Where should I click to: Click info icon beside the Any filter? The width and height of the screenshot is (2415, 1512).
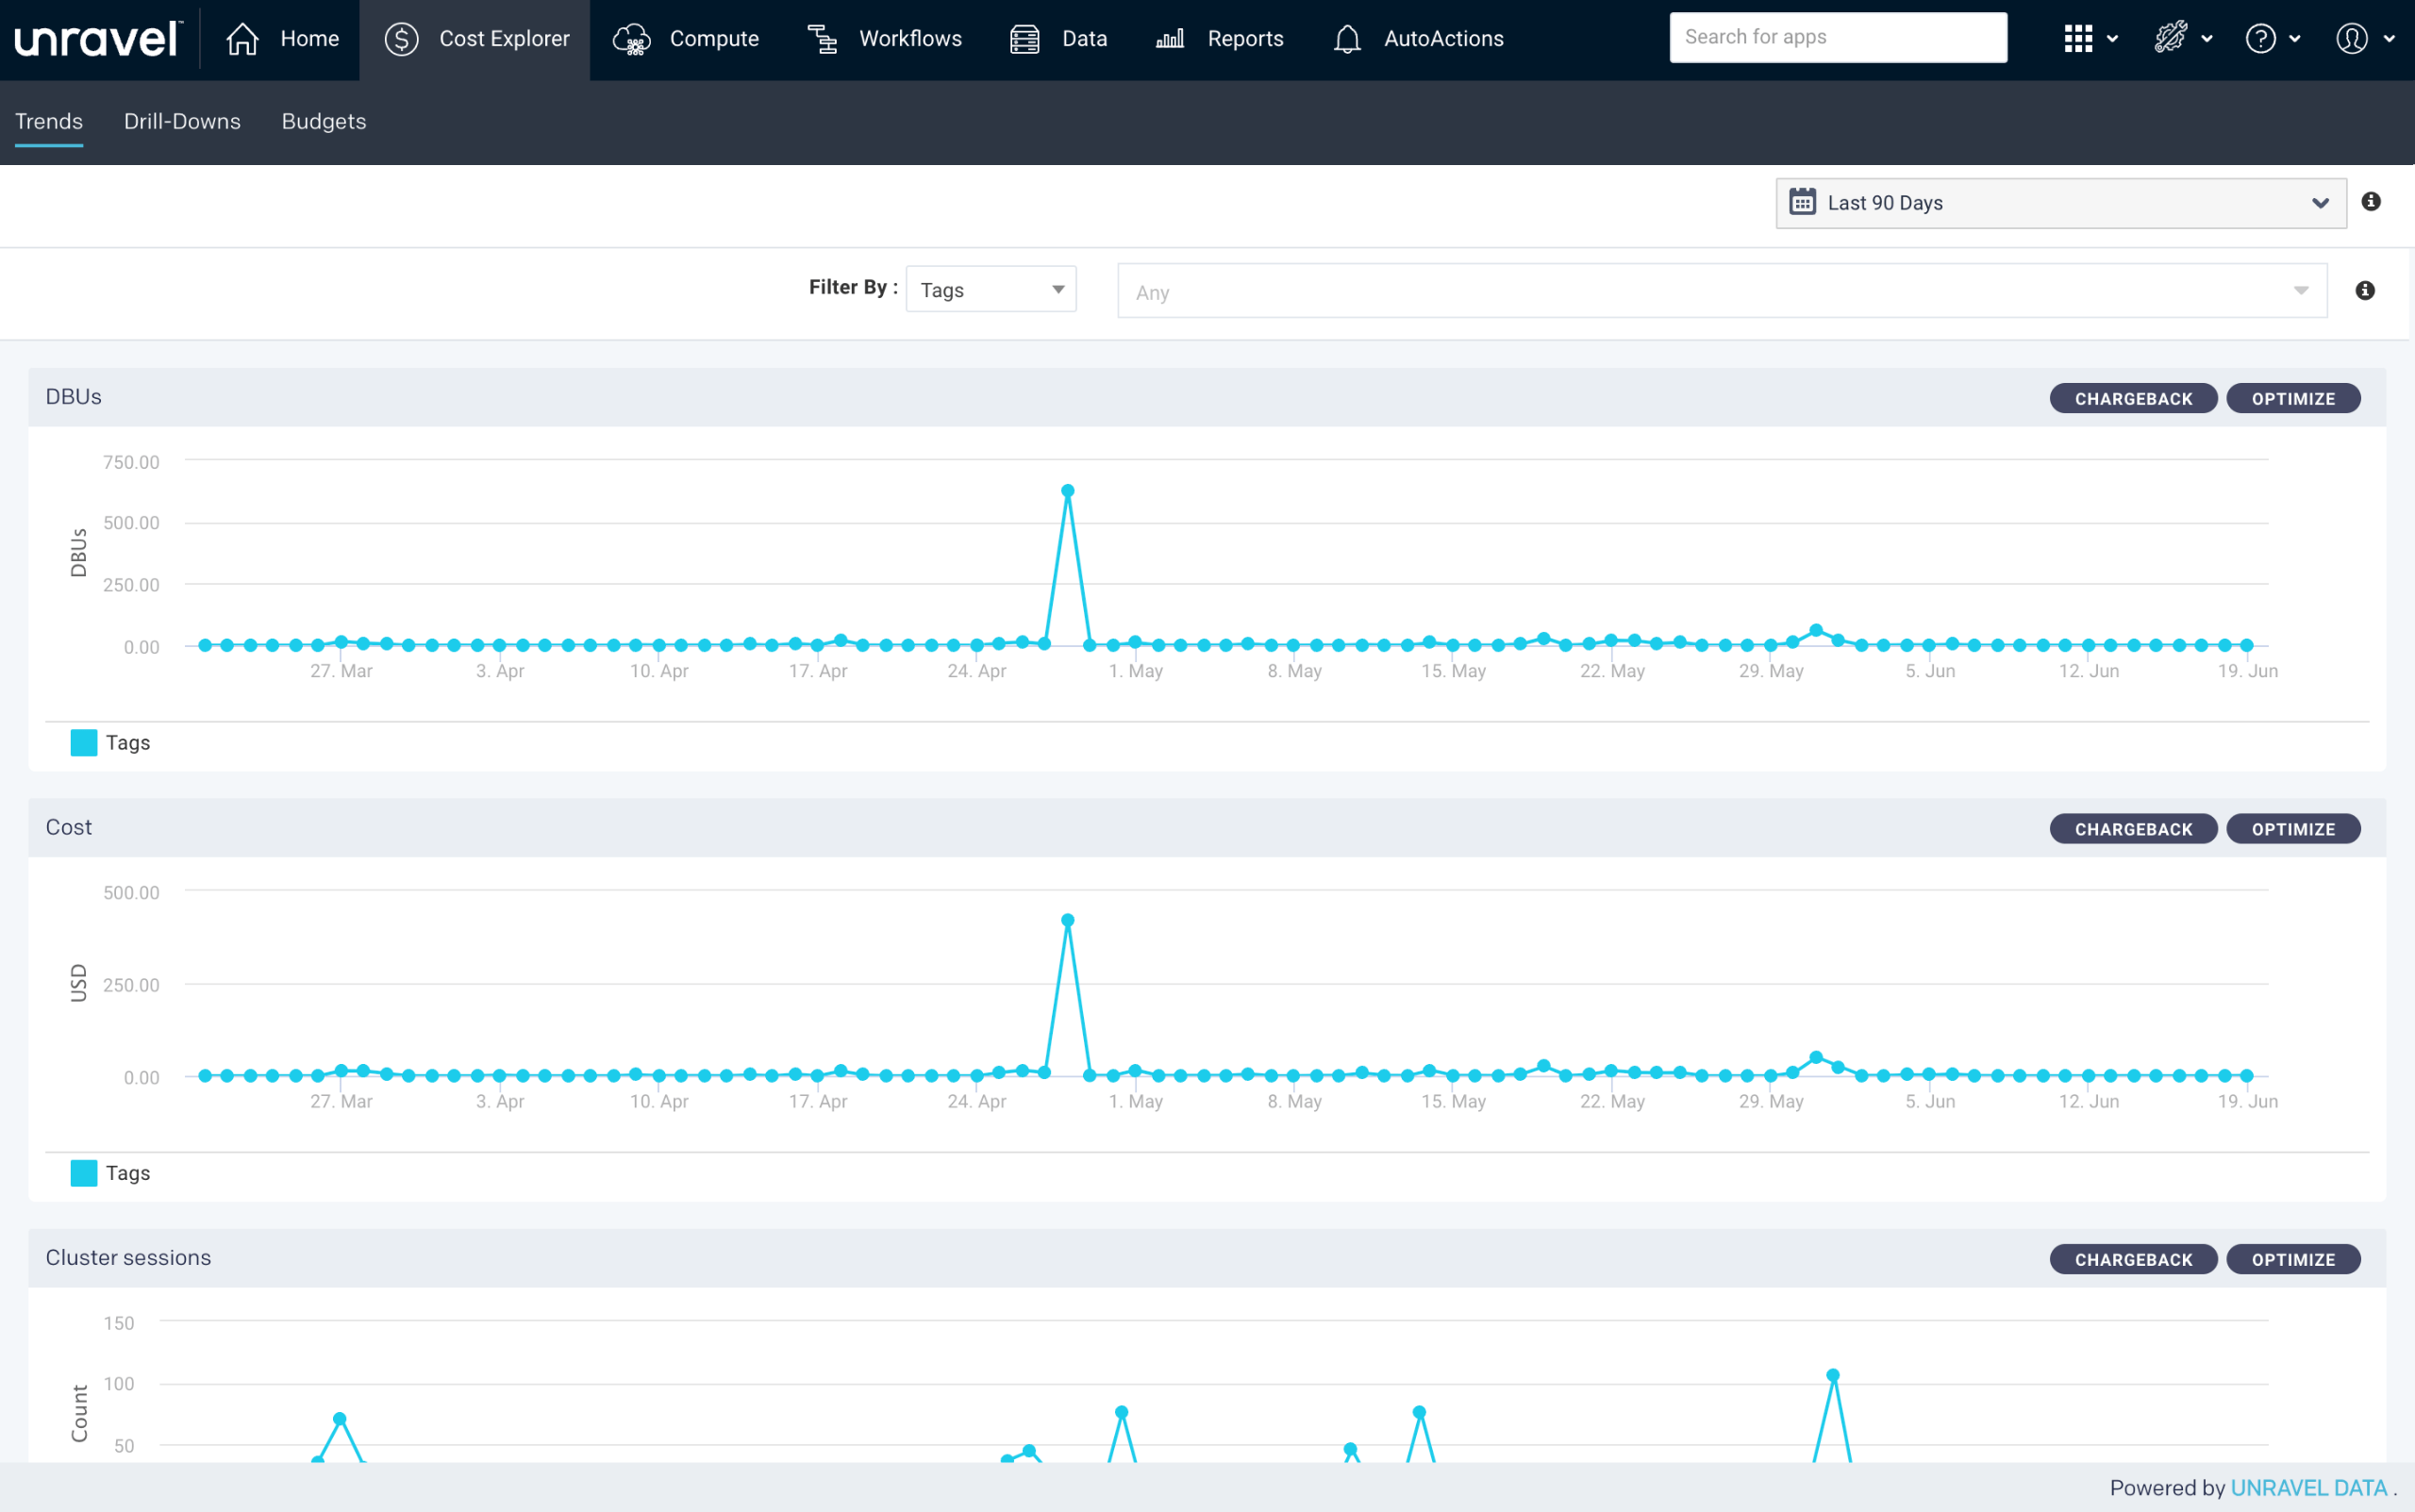point(2364,290)
